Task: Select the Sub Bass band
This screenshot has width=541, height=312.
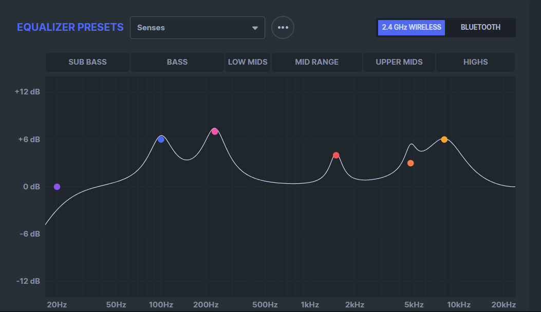Action: [87, 62]
